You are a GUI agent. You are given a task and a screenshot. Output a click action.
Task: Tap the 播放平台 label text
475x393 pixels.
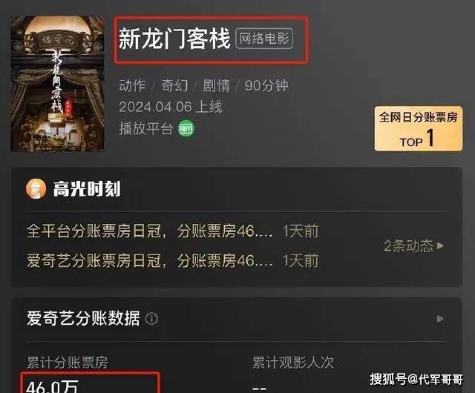point(146,128)
